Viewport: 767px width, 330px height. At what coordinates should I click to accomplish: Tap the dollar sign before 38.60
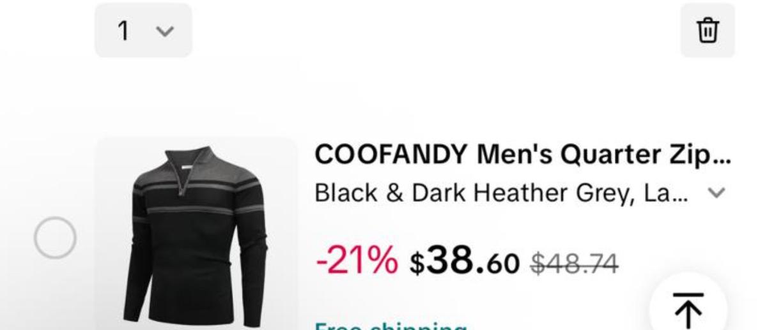[x=417, y=263]
